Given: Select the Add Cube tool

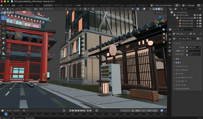Looking at the screenshot, I should coord(4,59).
